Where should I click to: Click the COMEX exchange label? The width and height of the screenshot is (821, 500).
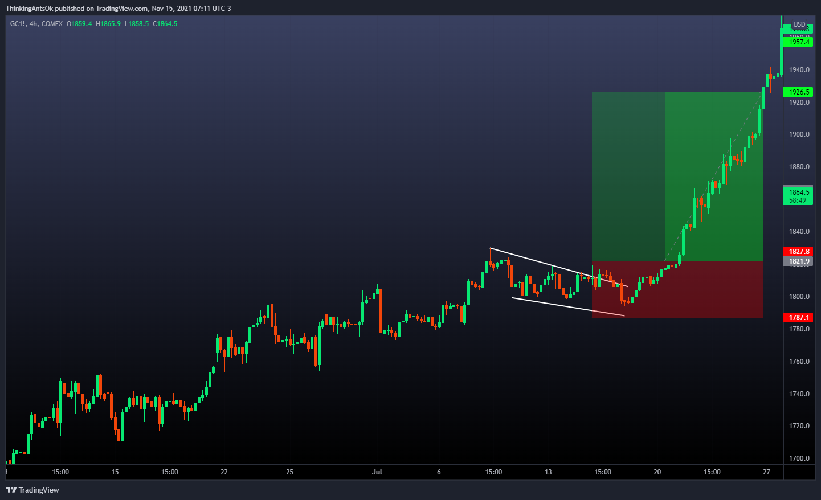coord(52,24)
